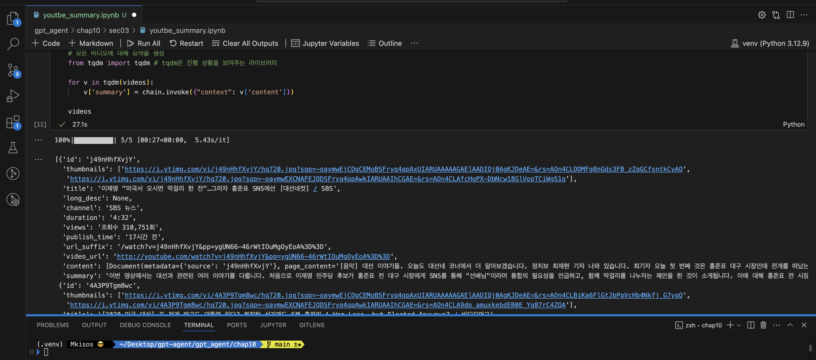Open progress output's ellipsis menu
This screenshot has height=360, width=816.
pos(38,140)
